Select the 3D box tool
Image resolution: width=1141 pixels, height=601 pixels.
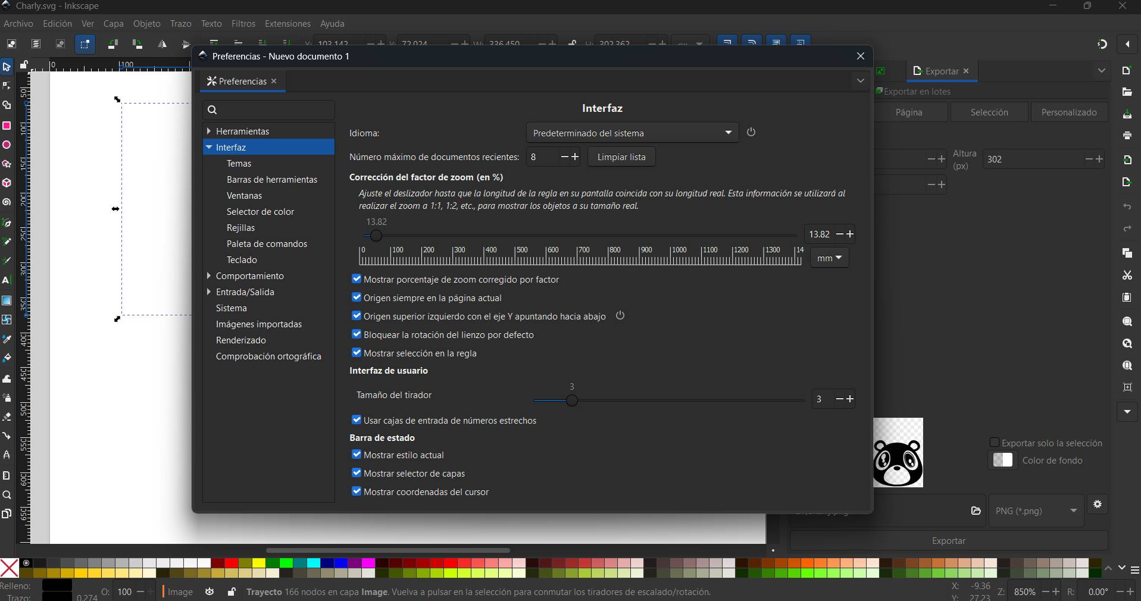point(7,183)
